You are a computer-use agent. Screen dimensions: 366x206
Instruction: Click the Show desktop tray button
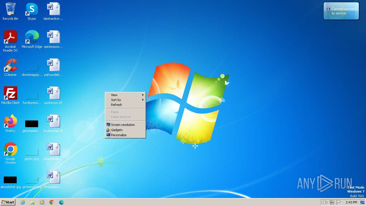[363, 202]
